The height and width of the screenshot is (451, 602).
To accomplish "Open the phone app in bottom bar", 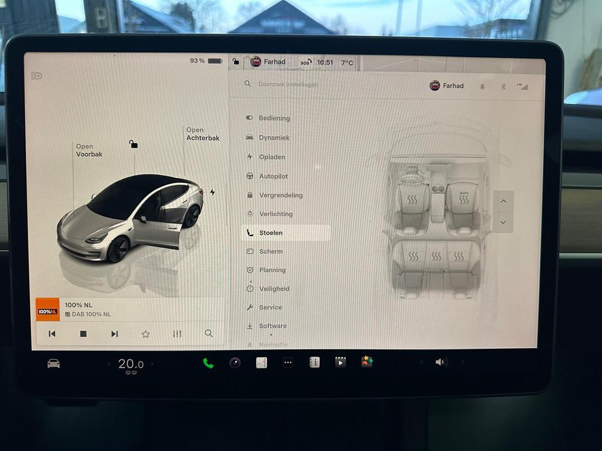I will [208, 363].
